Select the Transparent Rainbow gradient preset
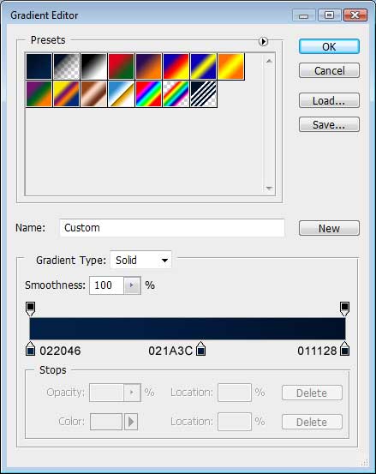This screenshot has height=474, width=376. coord(176,93)
